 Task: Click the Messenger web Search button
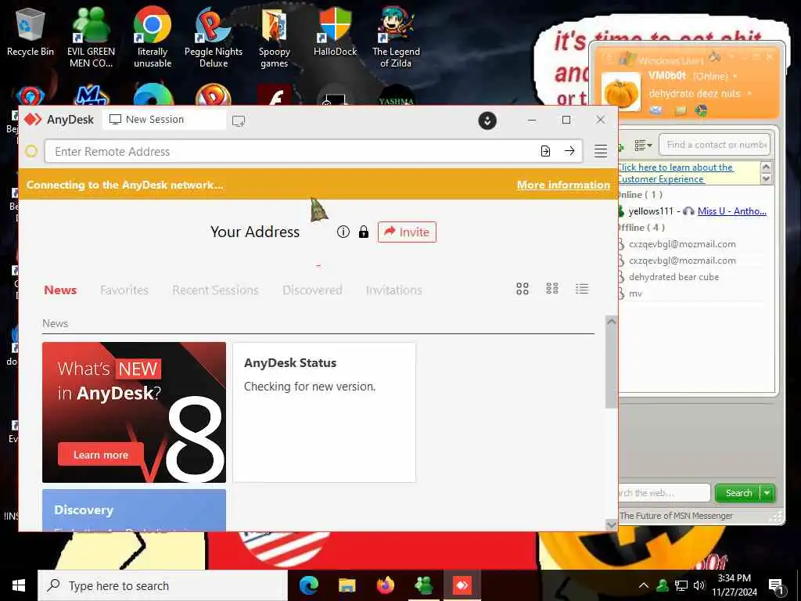pos(738,493)
